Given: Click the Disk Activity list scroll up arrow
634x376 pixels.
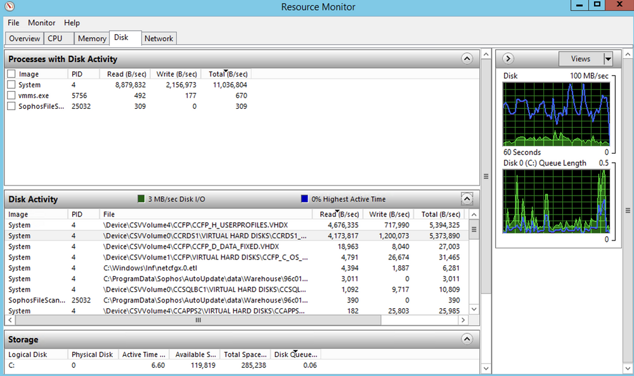Looking at the screenshot, I should point(474,215).
